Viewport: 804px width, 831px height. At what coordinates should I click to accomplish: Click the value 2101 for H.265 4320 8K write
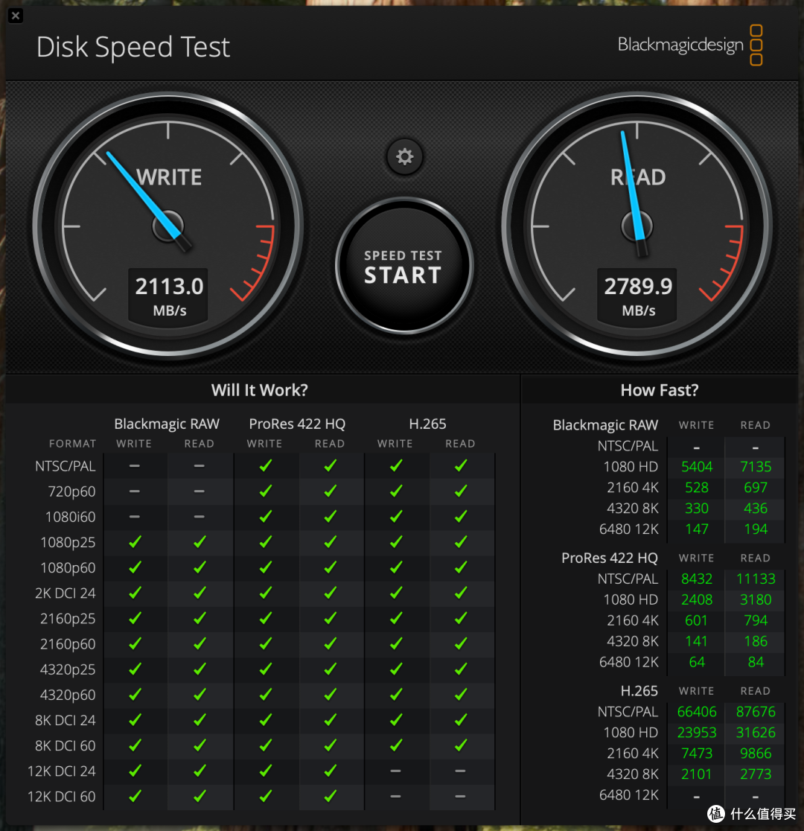pos(696,775)
